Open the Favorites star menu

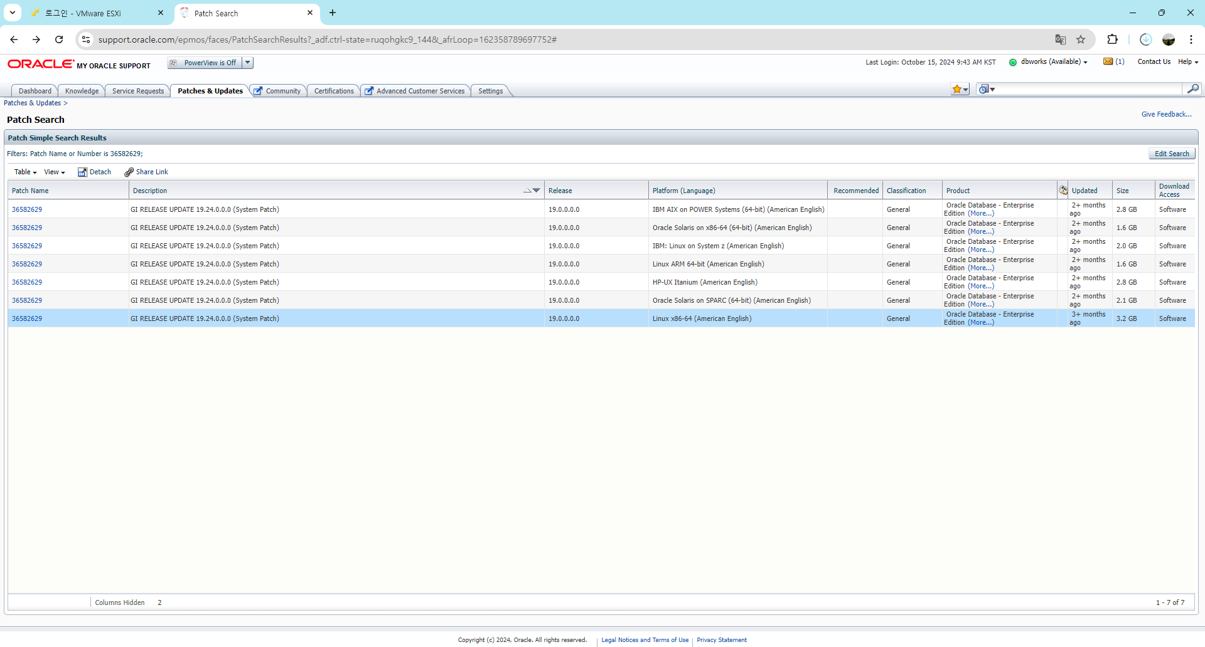[960, 89]
